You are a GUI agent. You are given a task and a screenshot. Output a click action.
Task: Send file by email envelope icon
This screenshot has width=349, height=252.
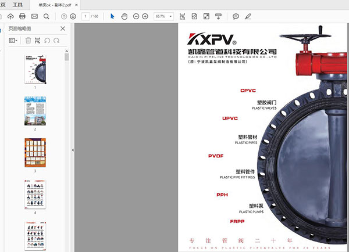pyautogui.click(x=34, y=16)
